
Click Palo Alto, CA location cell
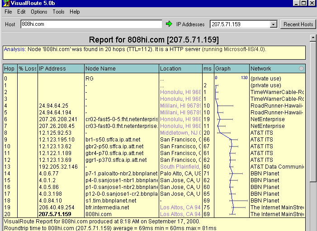click(x=180, y=174)
